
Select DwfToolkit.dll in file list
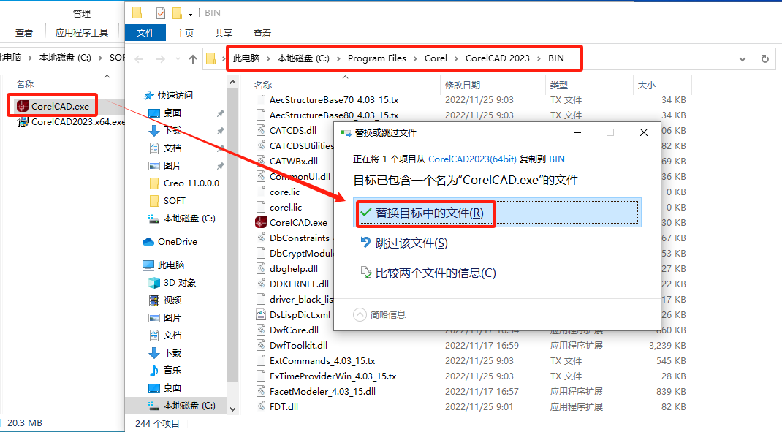tap(298, 345)
